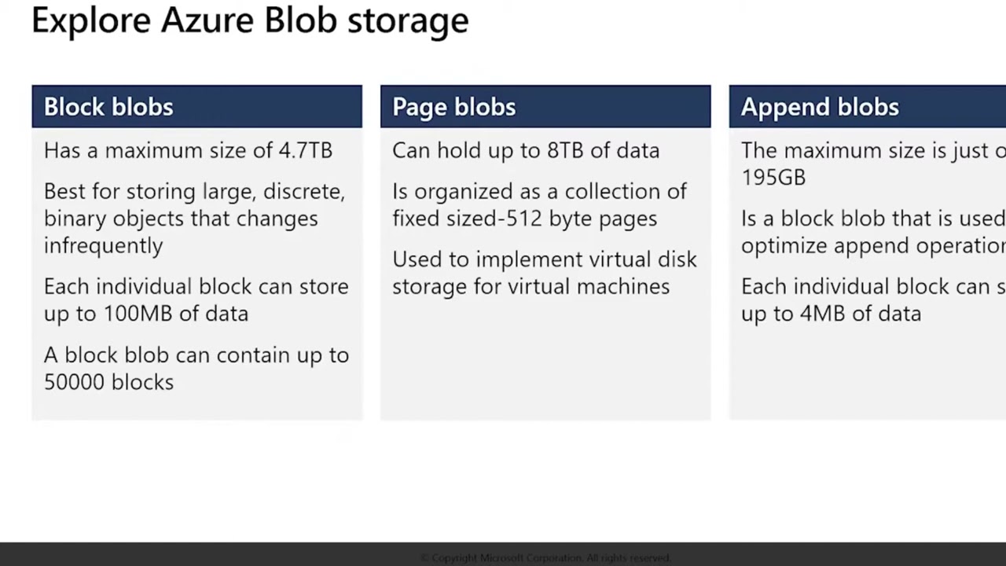Image resolution: width=1006 pixels, height=566 pixels.
Task: Click the 'Best for storing large, discrete' paragraph
Action: coord(194,219)
